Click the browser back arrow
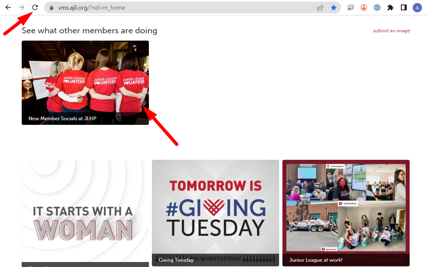The width and height of the screenshot is (427, 267). tap(8, 7)
